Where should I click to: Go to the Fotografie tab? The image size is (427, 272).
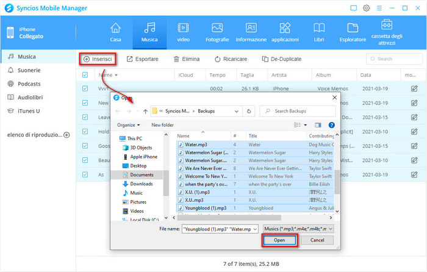(217, 32)
